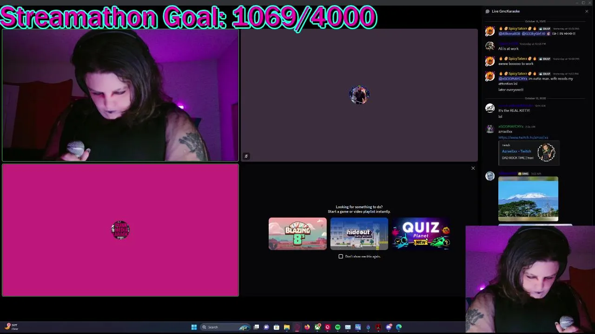Open the purple video chat taskbar icon
Image resolution: width=595 pixels, height=334 pixels.
[x=266, y=327]
